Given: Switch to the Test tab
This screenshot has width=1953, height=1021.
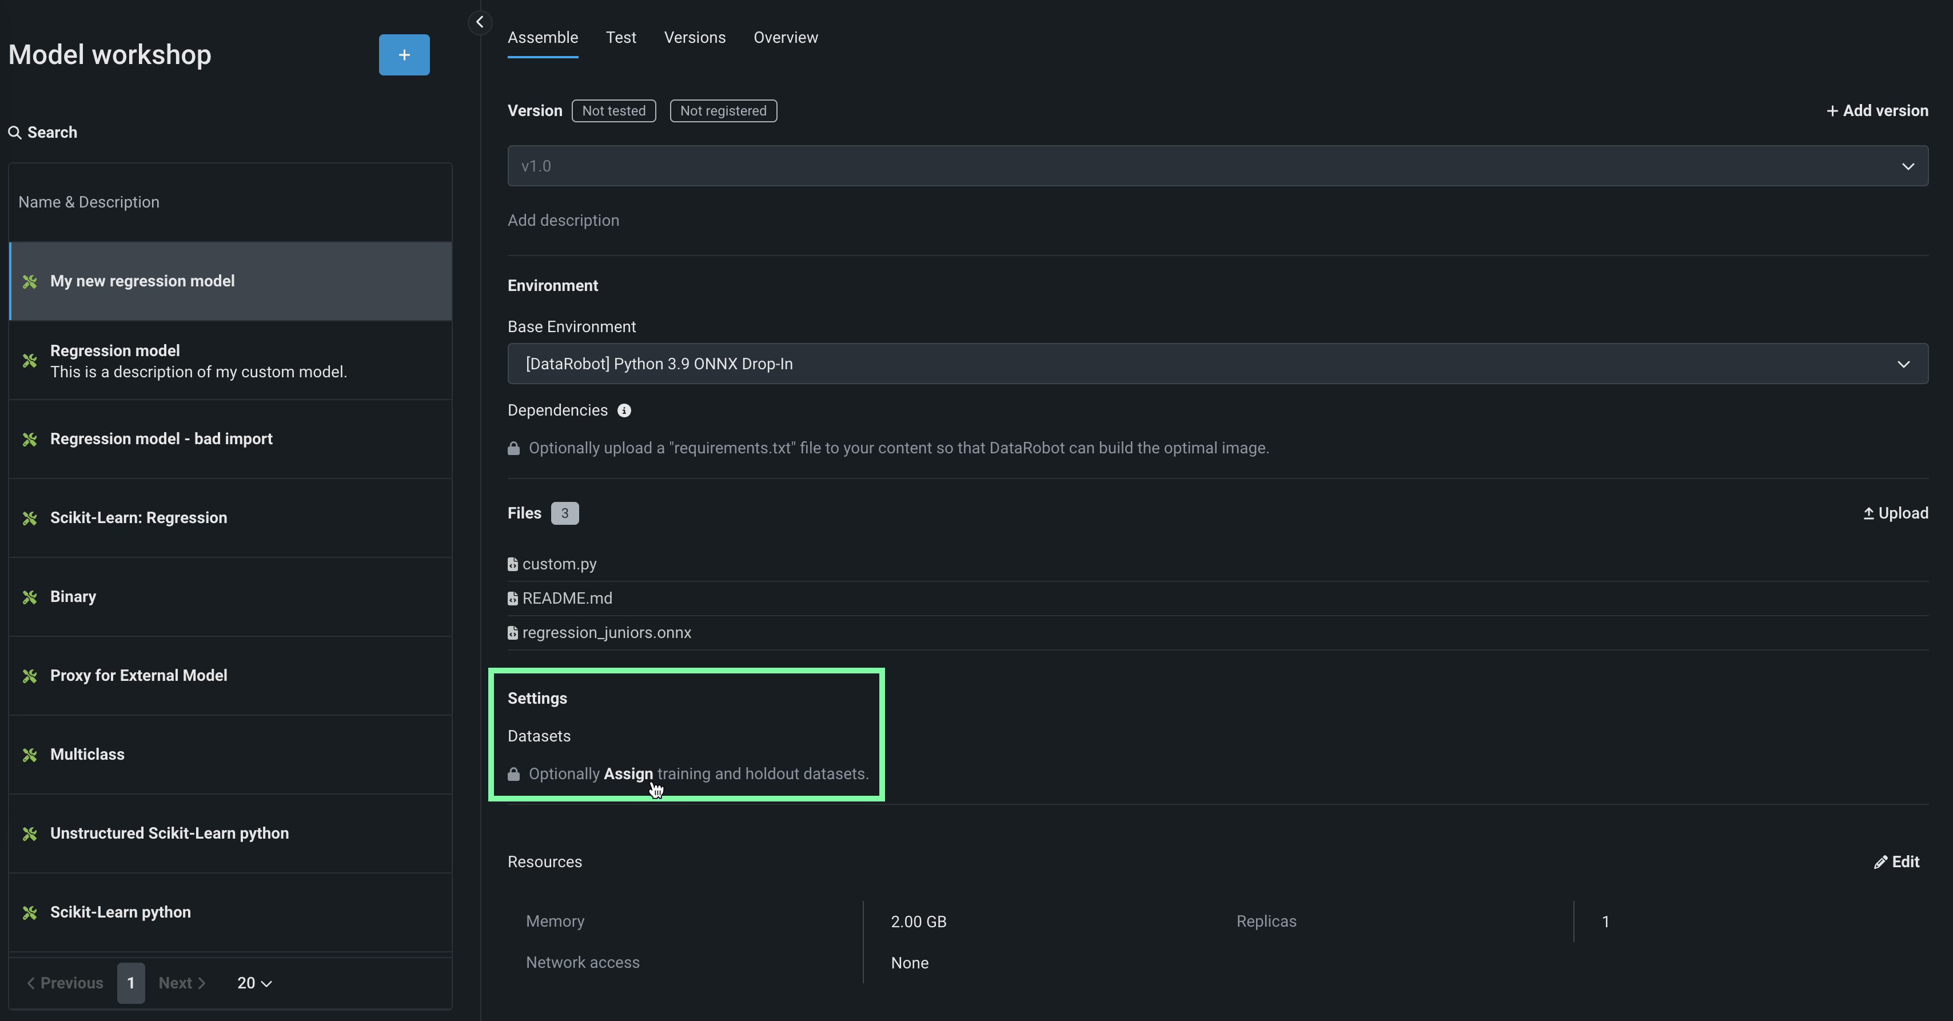Looking at the screenshot, I should pos(620,37).
